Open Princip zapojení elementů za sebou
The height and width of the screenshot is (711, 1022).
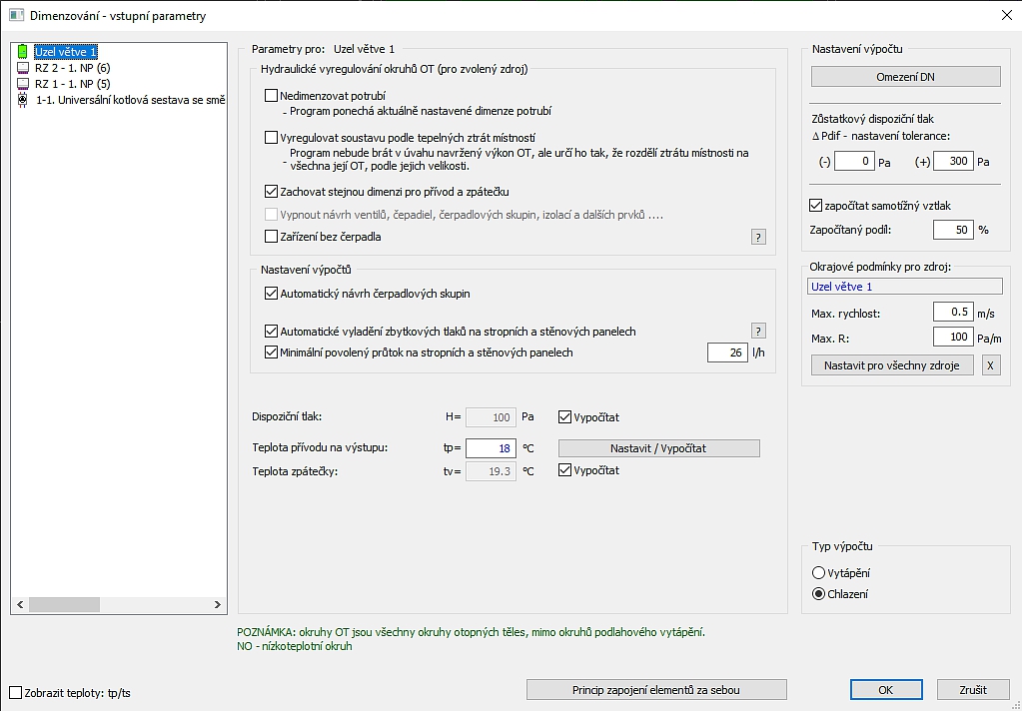click(656, 689)
